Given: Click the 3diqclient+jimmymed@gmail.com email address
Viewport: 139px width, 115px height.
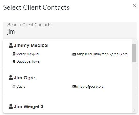Looking at the screenshot, I should (x=102, y=54).
